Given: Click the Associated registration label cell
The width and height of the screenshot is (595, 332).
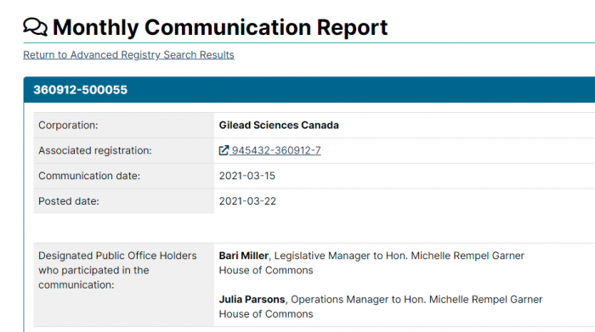Looking at the screenshot, I should 124,150.
